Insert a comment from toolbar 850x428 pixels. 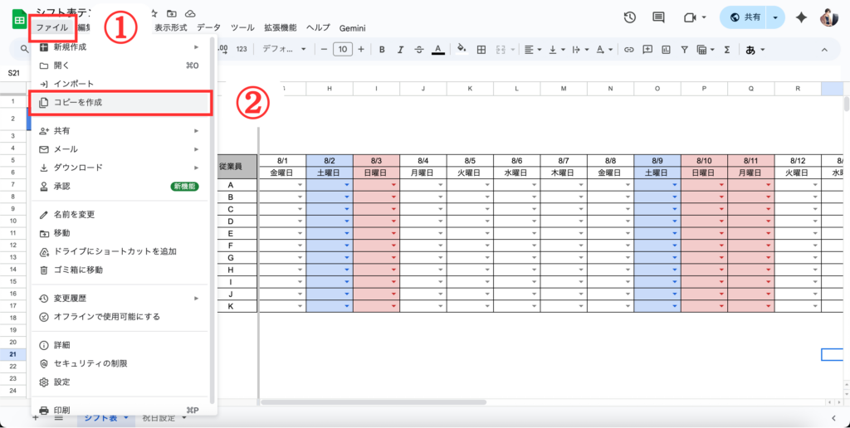click(x=647, y=49)
